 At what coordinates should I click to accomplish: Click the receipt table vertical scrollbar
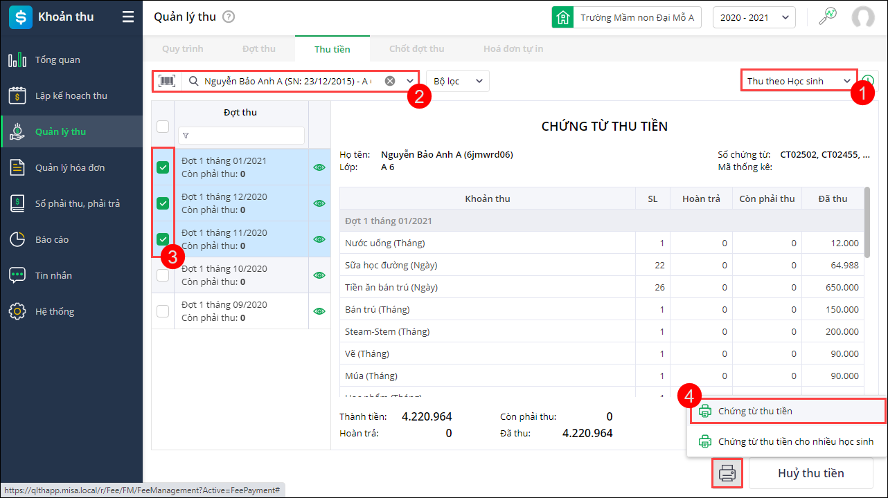[x=866, y=221]
